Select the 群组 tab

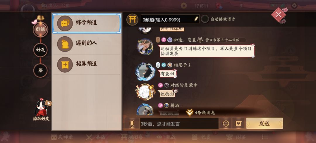(40, 29)
